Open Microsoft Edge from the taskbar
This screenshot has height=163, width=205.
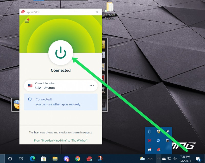pyautogui.click(x=32, y=159)
